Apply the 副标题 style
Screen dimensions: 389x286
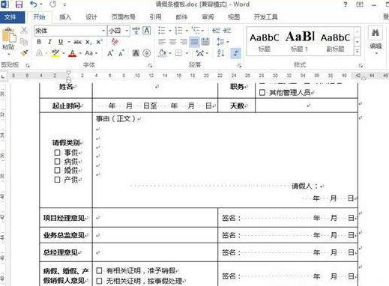pos(335,42)
